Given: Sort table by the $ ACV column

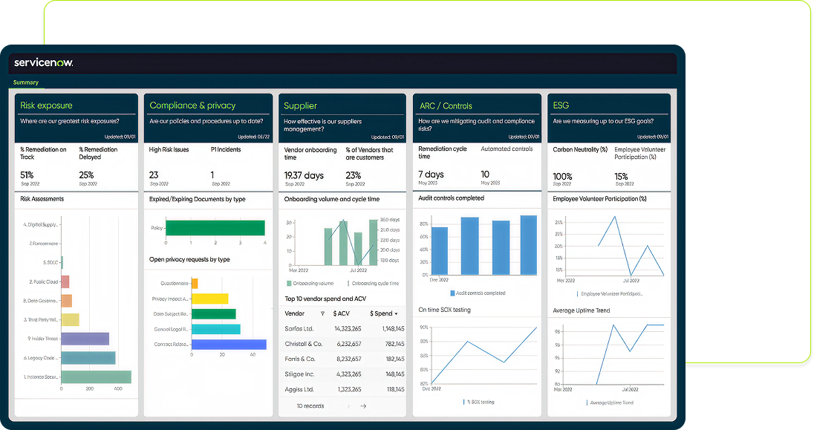Looking at the screenshot, I should click(345, 313).
